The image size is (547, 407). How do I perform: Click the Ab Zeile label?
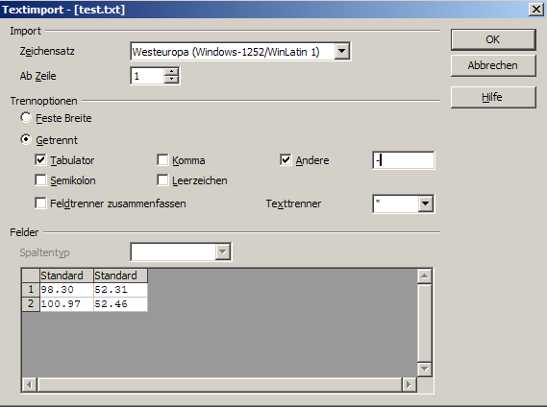(x=37, y=76)
